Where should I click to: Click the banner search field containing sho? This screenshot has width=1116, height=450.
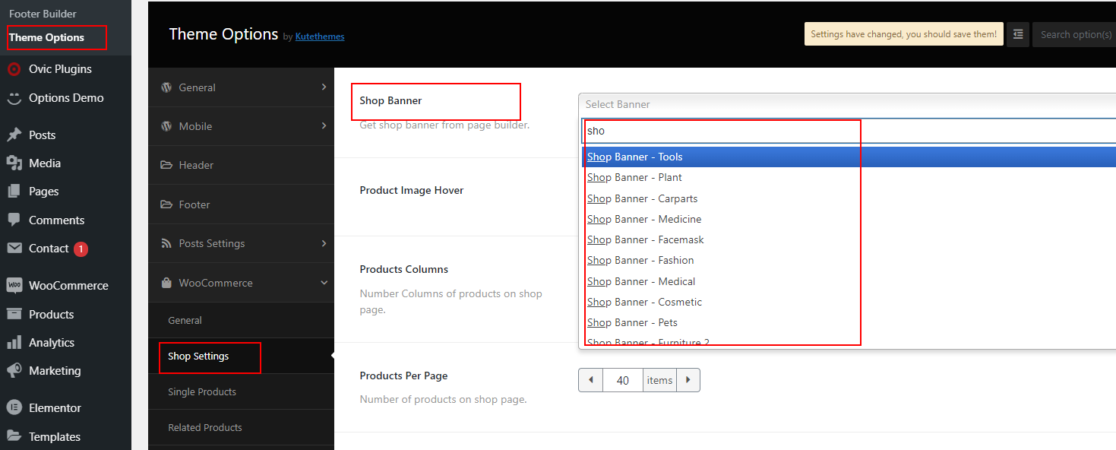pos(849,131)
